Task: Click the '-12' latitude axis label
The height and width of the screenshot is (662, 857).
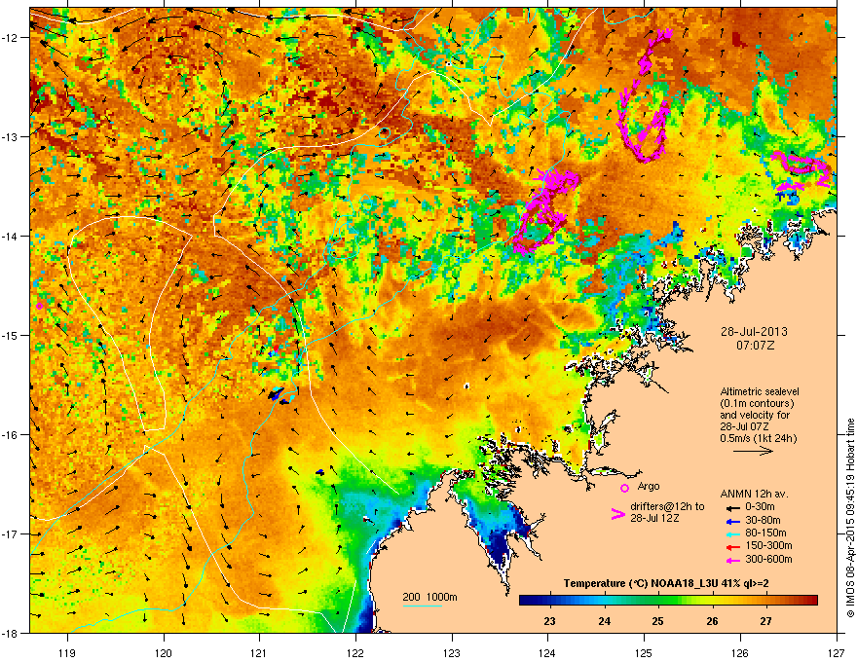Action: tap(10, 37)
